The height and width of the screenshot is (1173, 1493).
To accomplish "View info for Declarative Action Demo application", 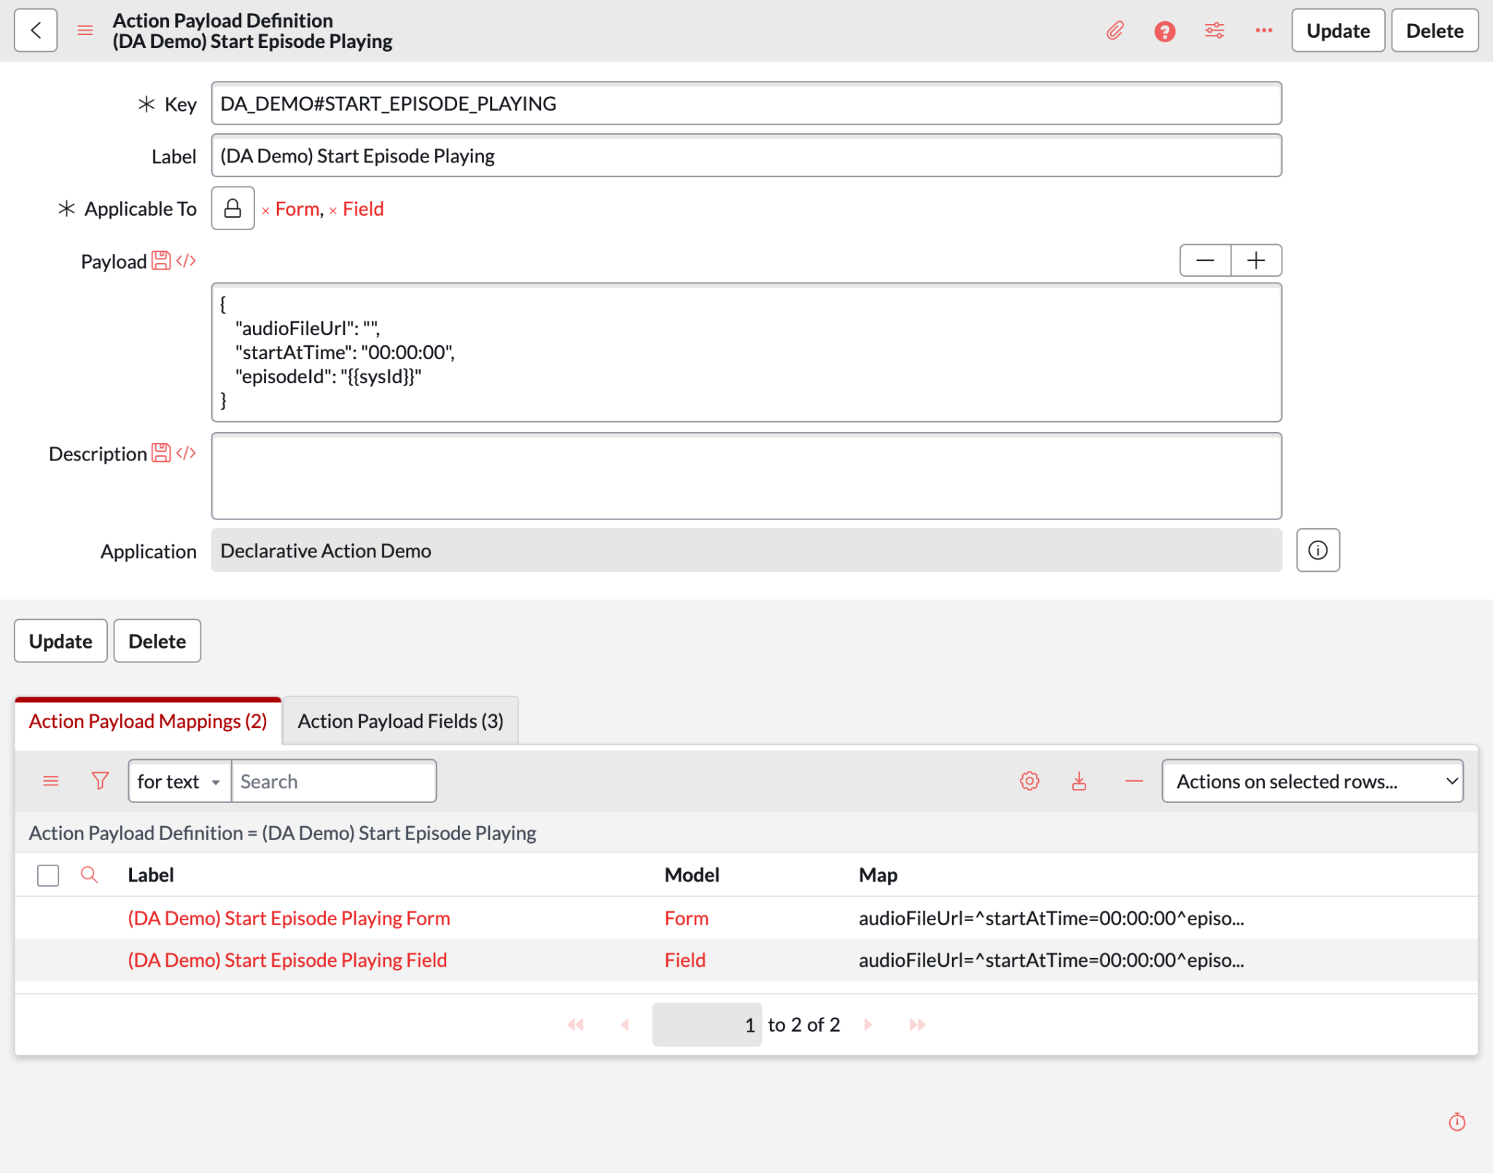I will tap(1318, 550).
